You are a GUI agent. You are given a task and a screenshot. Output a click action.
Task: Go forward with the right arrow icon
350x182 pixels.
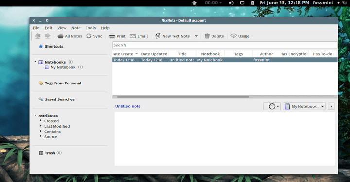click(48, 36)
